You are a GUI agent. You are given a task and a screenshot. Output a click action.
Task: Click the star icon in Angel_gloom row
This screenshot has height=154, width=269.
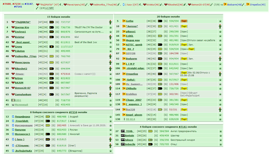click(x=220, y=115)
